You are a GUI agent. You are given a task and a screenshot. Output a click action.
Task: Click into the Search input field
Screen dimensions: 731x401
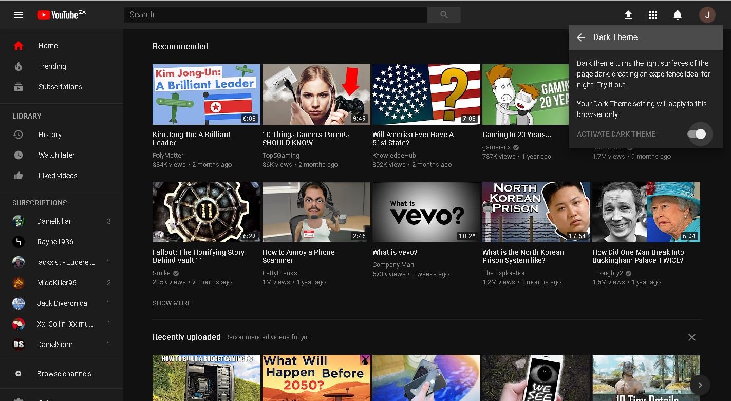point(275,15)
